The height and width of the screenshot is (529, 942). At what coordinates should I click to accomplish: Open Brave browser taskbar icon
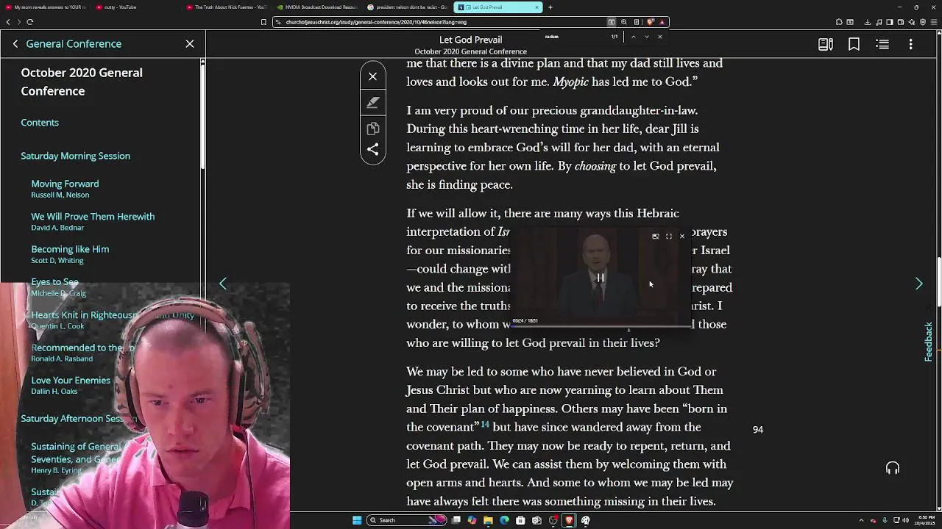point(569,520)
